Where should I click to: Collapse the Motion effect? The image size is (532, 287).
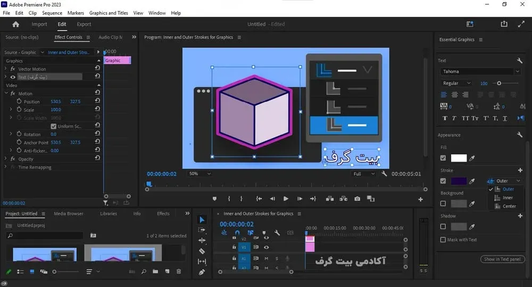tap(6, 93)
